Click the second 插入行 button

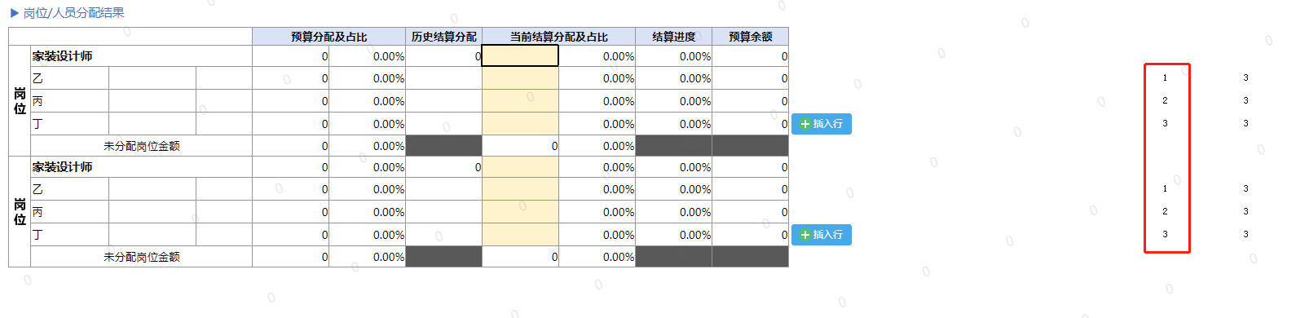point(822,235)
